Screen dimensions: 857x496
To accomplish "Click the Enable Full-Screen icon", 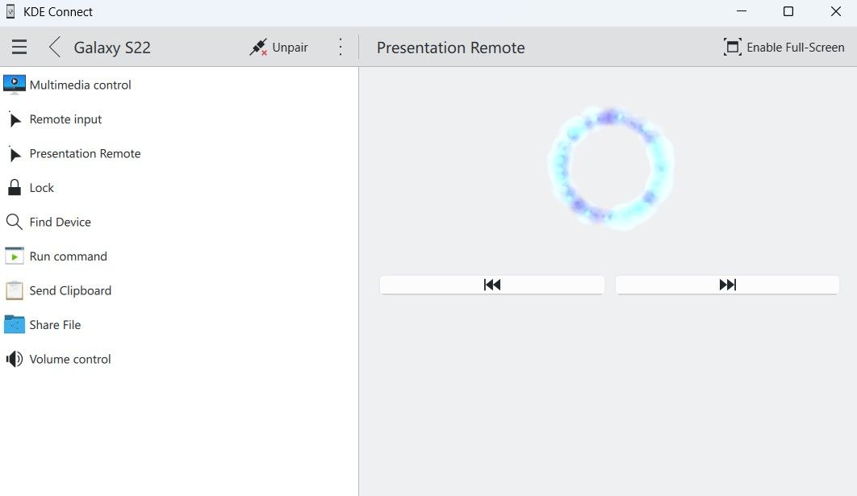I will click(733, 47).
